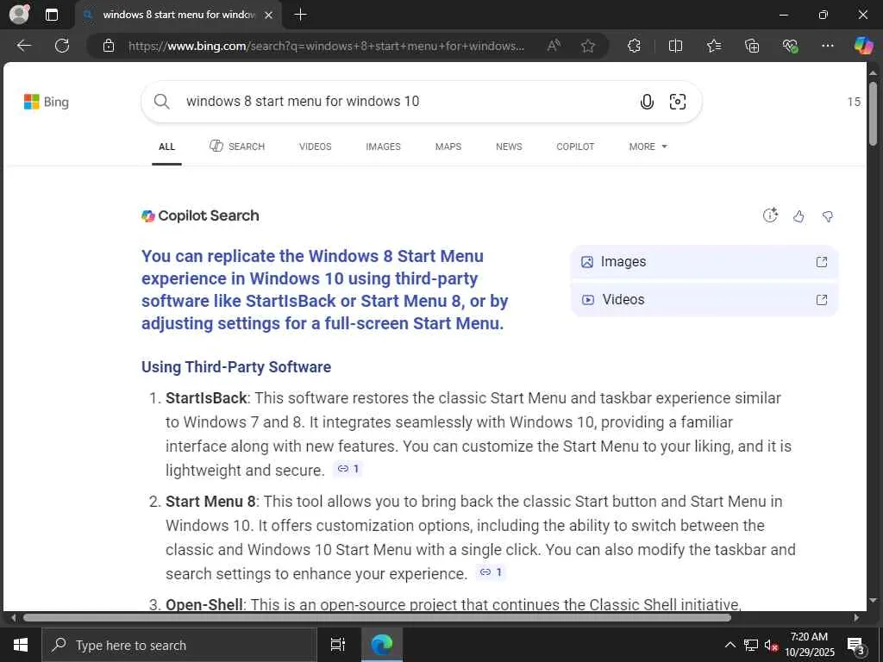Dislike the Copilot answer with thumbs down

point(827,216)
